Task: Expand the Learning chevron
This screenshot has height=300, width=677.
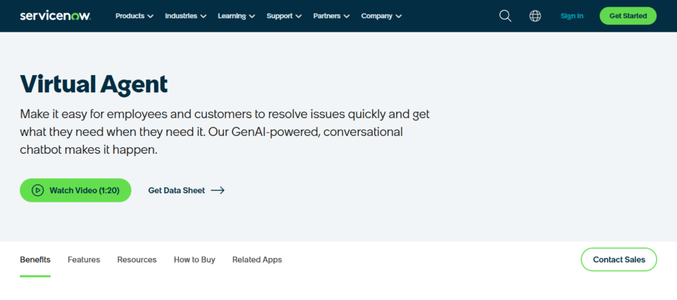Action: click(x=252, y=16)
